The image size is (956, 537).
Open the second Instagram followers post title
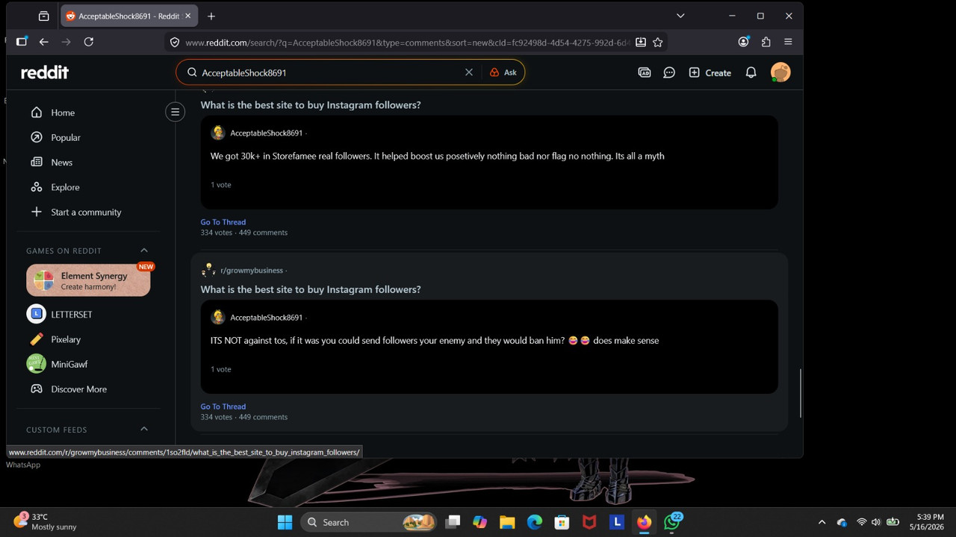tap(311, 289)
